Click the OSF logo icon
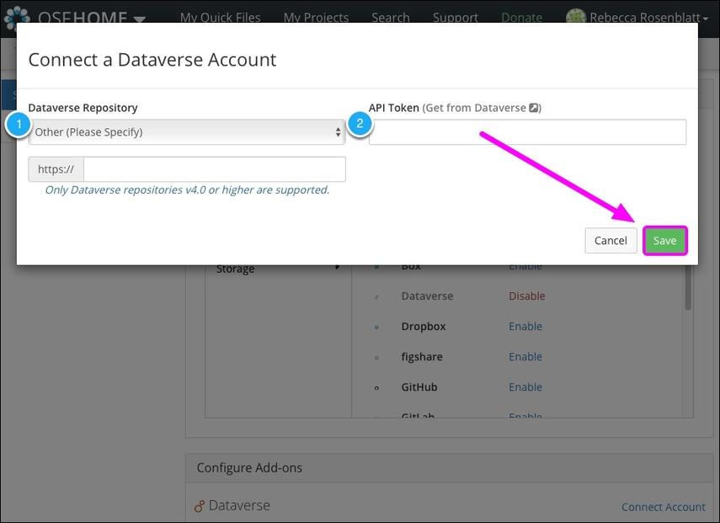720x523 pixels. point(17,17)
